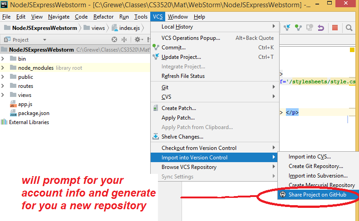Click the Update Project toolbar icon
Viewport: 359px width, 221px height.
pos(287,28)
